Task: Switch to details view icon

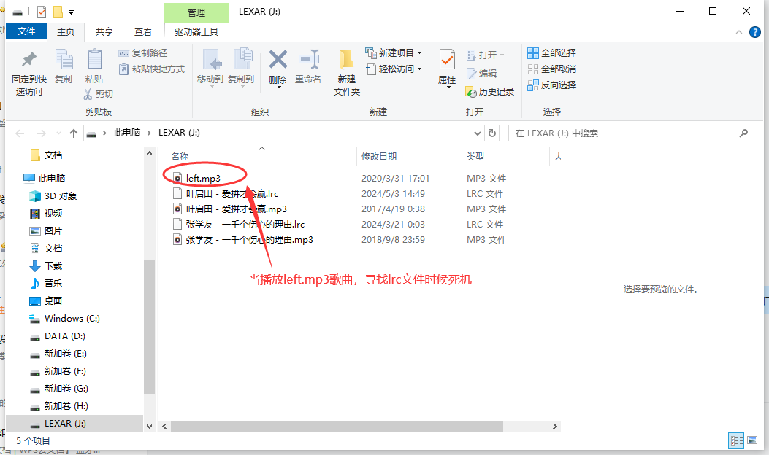Action: coord(736,440)
